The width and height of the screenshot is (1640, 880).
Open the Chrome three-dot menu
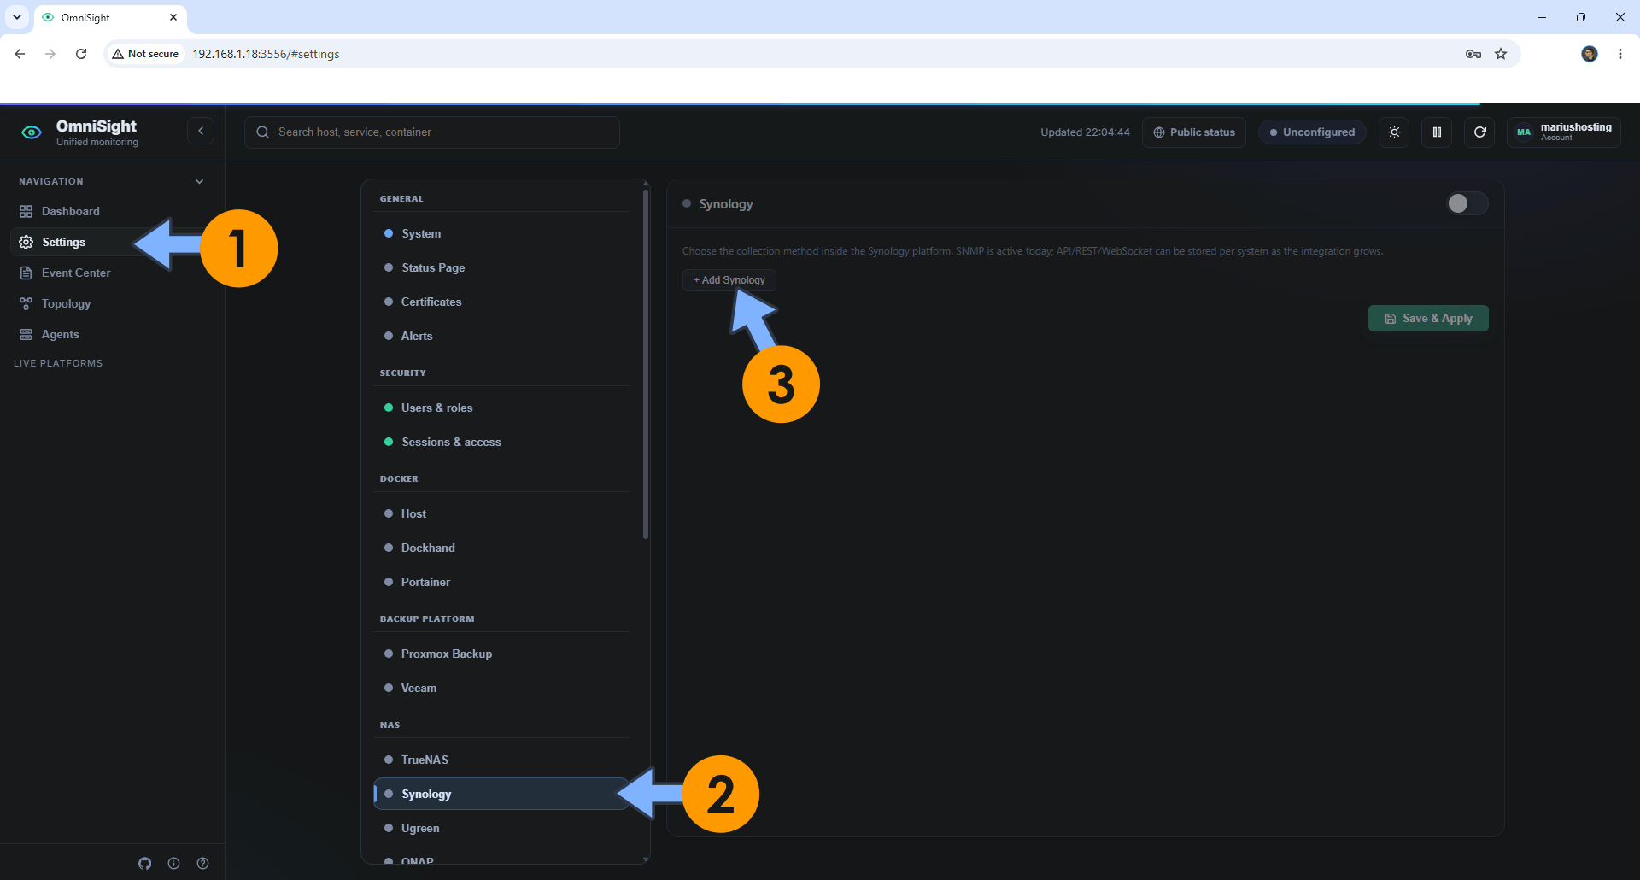pos(1620,54)
